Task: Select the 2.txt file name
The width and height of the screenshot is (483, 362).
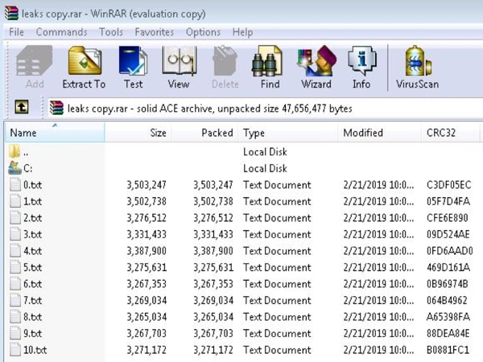Action: 32,218
